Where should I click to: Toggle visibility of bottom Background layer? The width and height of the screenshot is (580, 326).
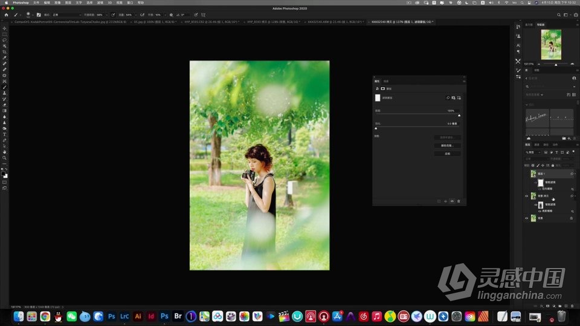527,218
